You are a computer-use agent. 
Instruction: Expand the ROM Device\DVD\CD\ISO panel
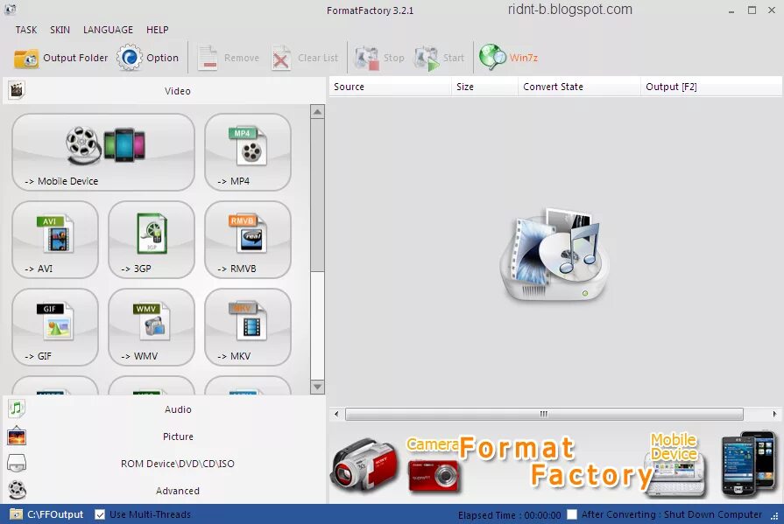(x=165, y=464)
